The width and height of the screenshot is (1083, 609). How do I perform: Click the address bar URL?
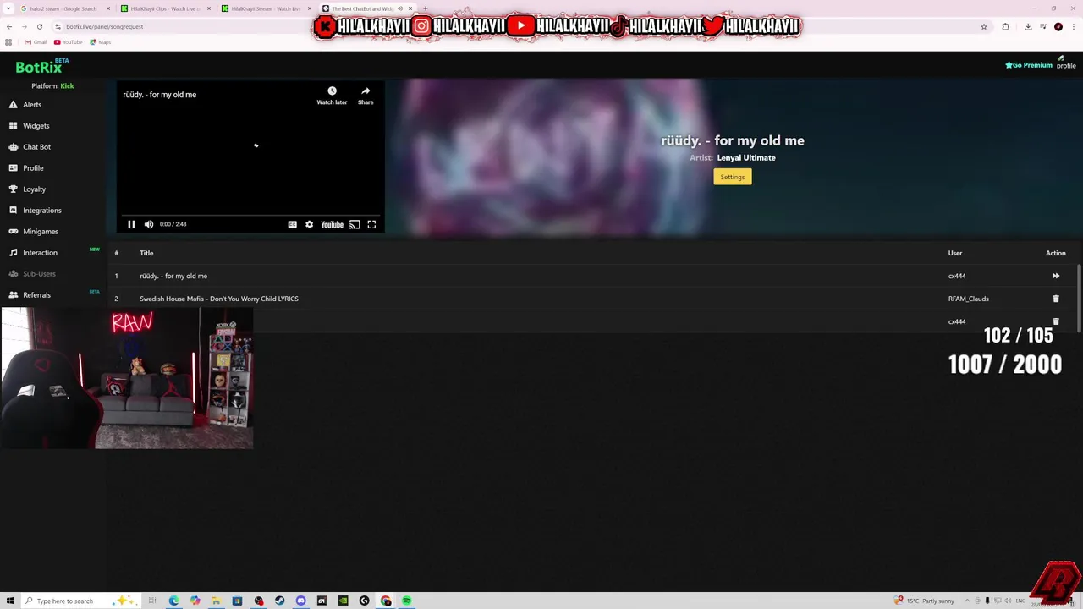click(x=105, y=26)
